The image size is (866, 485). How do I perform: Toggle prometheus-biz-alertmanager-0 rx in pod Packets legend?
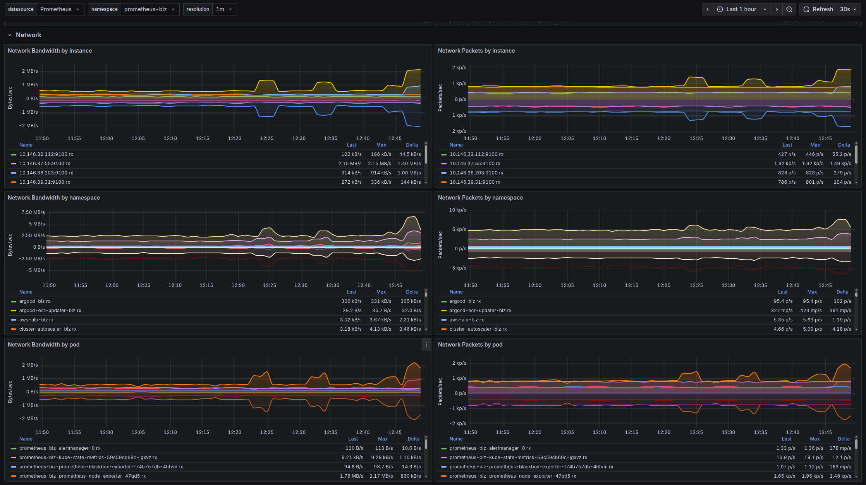(490, 448)
